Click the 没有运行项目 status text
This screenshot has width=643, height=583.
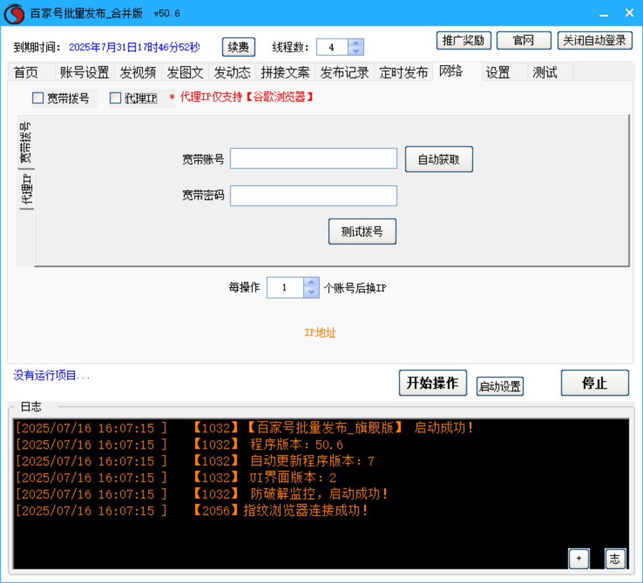pyautogui.click(x=52, y=375)
